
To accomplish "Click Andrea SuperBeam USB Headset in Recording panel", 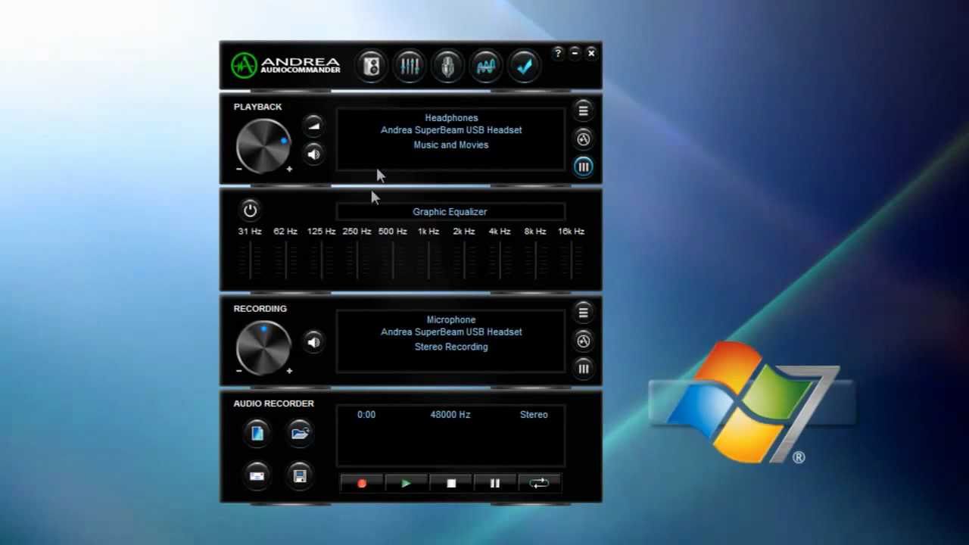I will [451, 332].
